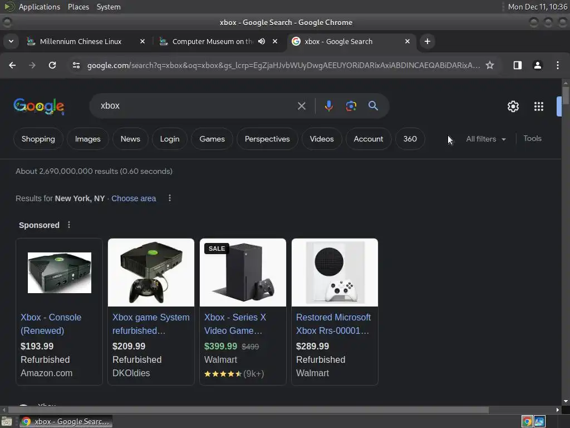The width and height of the screenshot is (570, 428).
Task: Open the Chrome profile icon
Action: click(538, 65)
